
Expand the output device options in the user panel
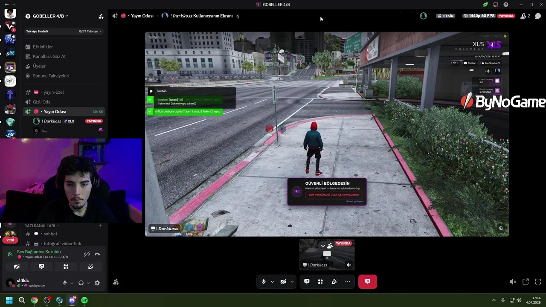click(88, 283)
